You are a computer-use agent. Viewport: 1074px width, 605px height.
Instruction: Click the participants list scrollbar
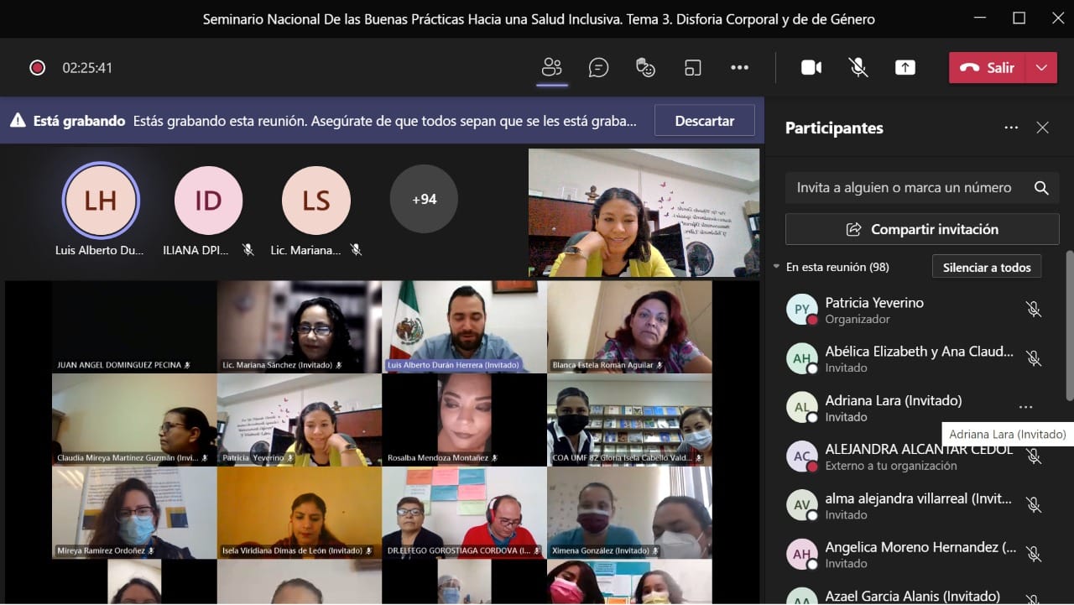(x=1068, y=327)
